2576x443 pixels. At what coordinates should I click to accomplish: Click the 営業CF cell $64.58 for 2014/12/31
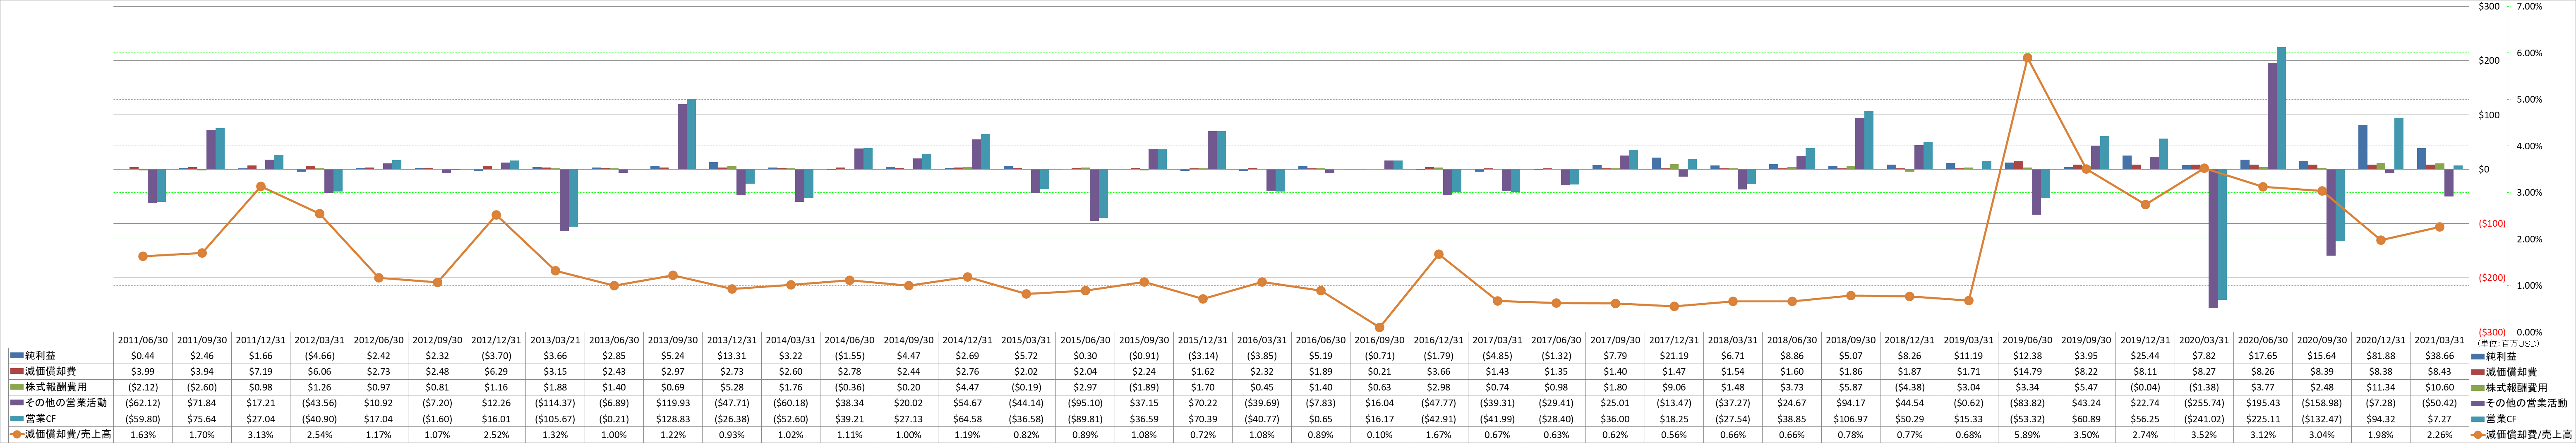coord(967,419)
